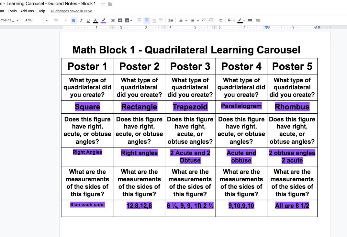Expand the border color dropdown arrow
Viewport: 347px width, 237px height.
tap(244, 21)
